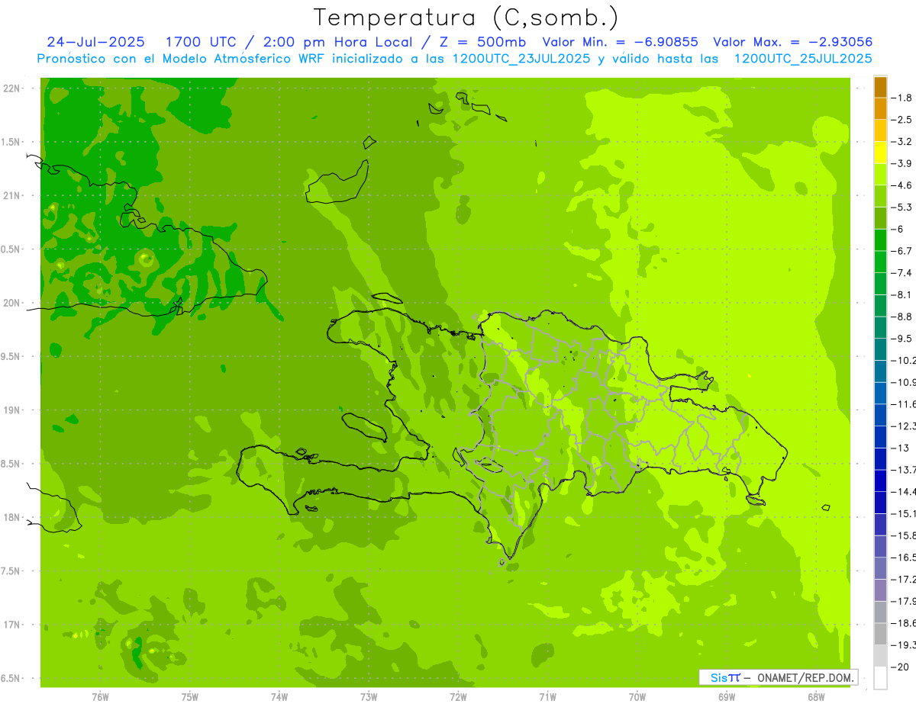Click the '-14.4' colorbar value

point(904,491)
